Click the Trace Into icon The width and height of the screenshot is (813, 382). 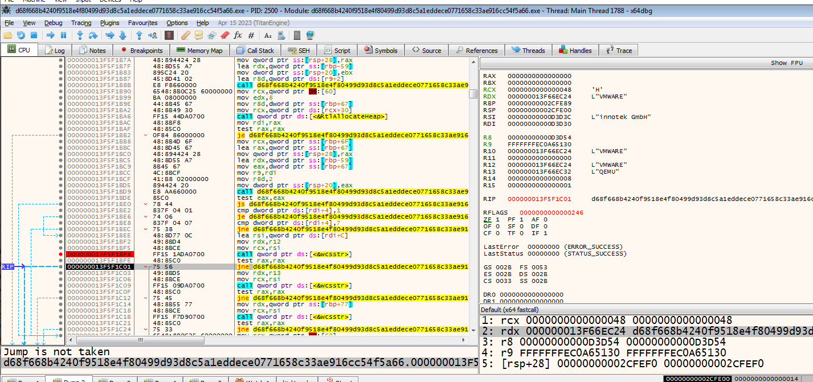point(110,35)
